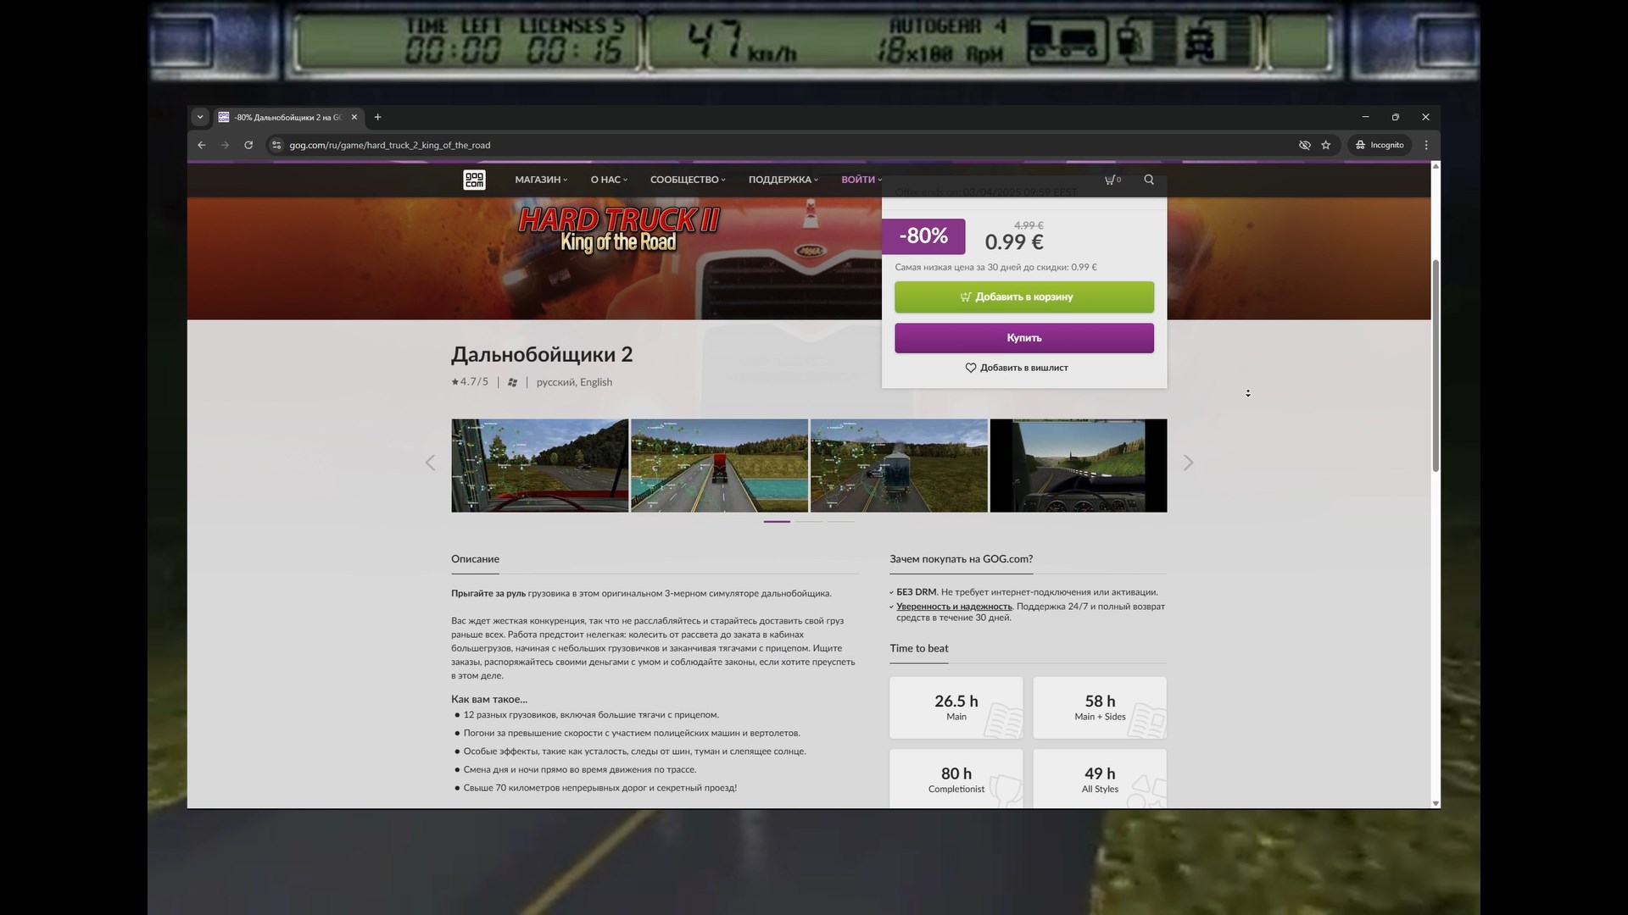The width and height of the screenshot is (1628, 915).
Task: Show previous screenshots with left arrow
Action: 430,463
